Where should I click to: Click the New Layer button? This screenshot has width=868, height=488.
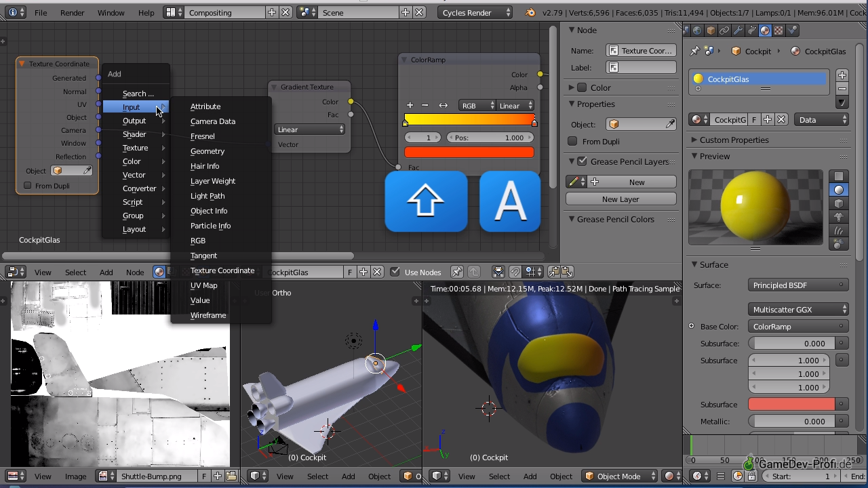pos(620,199)
